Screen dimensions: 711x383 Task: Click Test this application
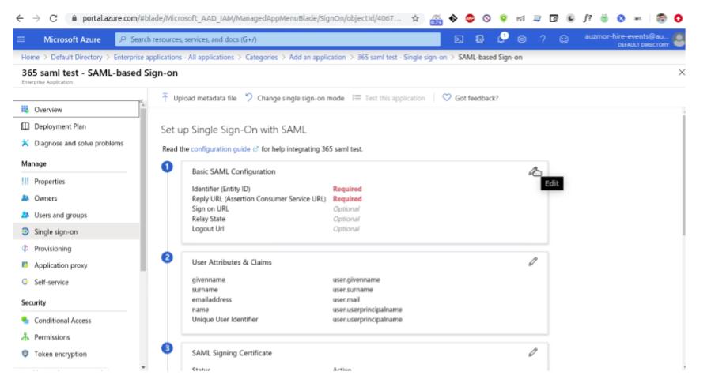[388, 98]
